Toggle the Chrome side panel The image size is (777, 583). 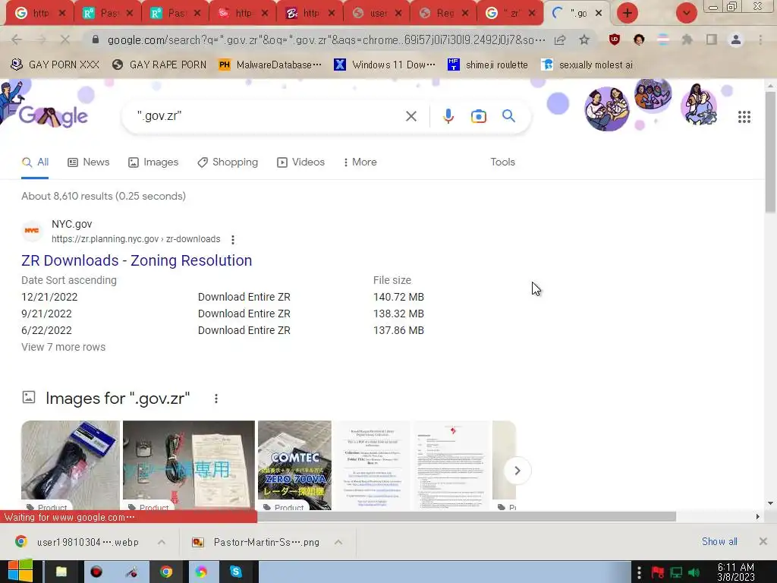tap(712, 39)
